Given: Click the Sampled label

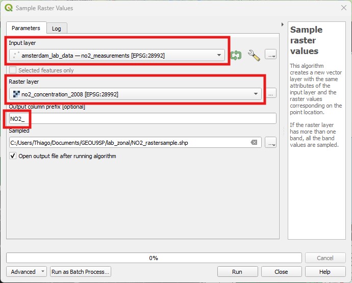Looking at the screenshot, I should [x=19, y=131].
